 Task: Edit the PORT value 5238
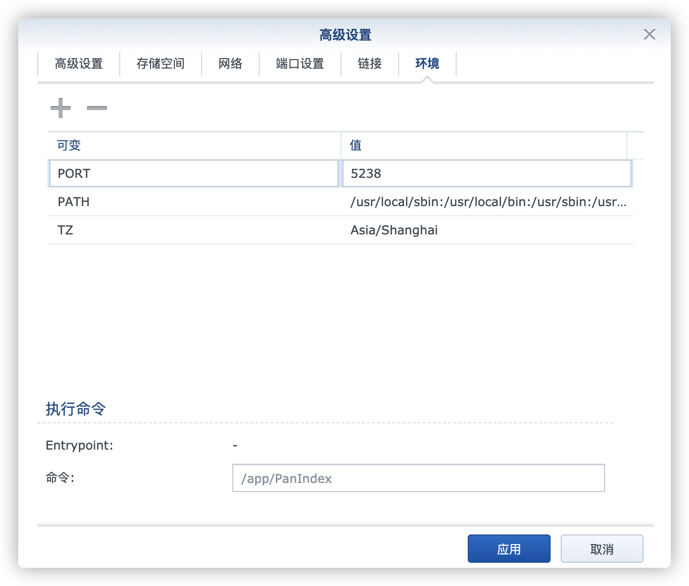pos(486,173)
